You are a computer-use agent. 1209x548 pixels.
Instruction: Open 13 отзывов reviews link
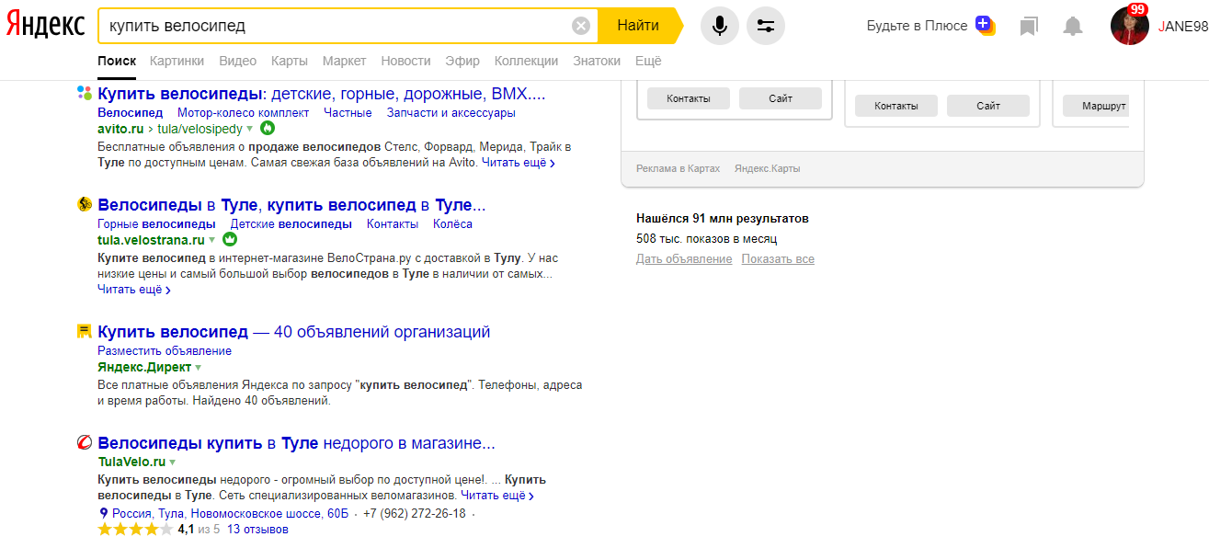point(257,530)
